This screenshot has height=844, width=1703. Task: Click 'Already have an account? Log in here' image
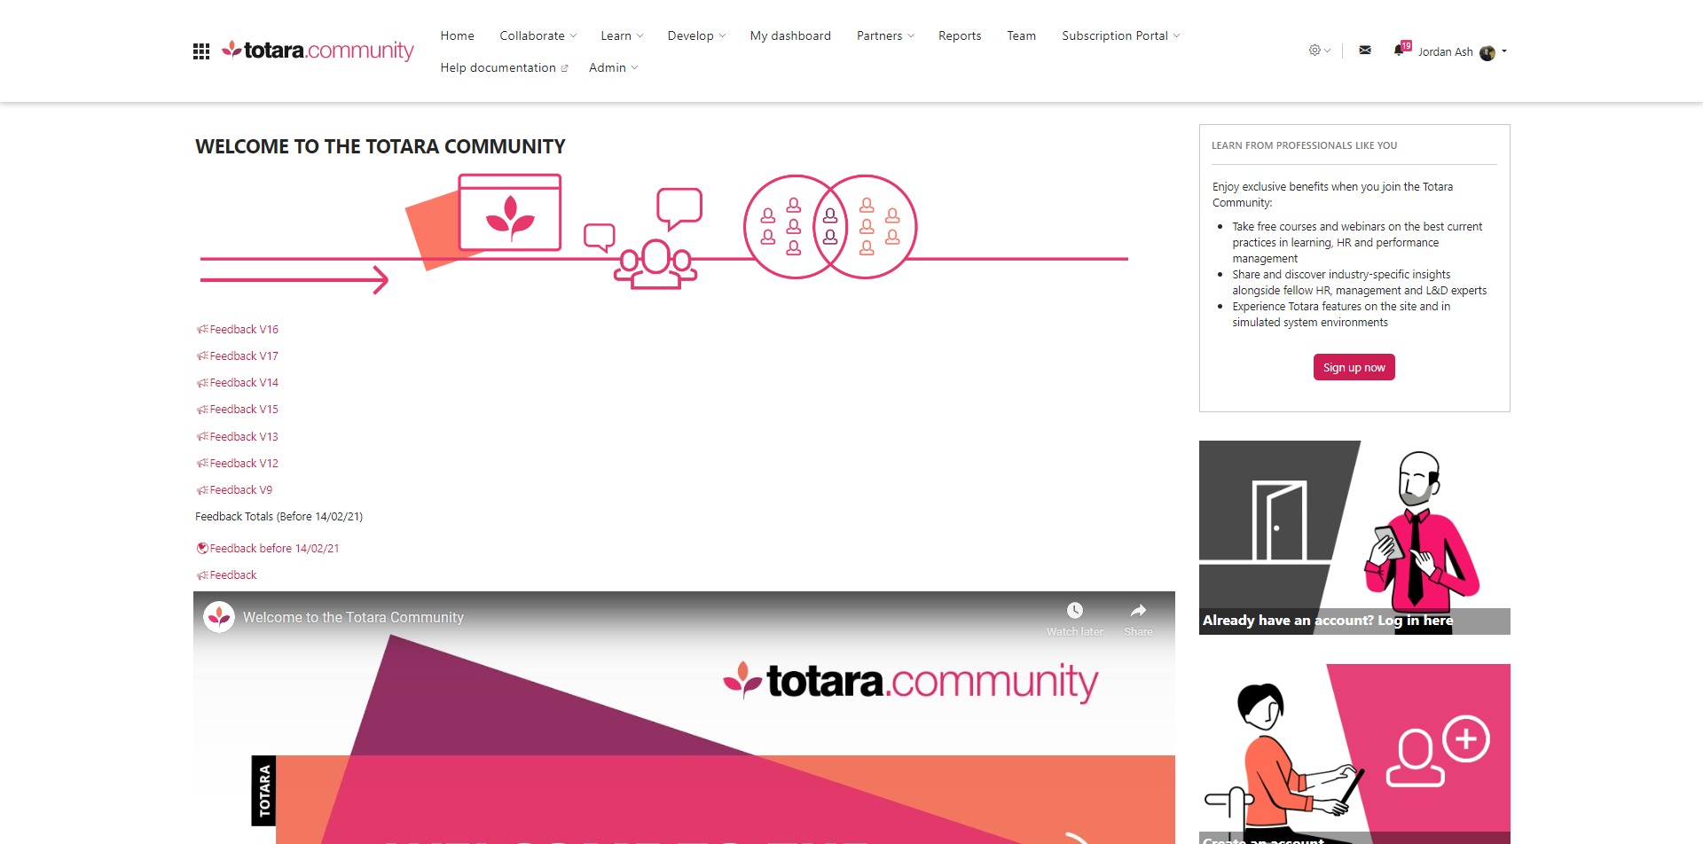pos(1354,537)
